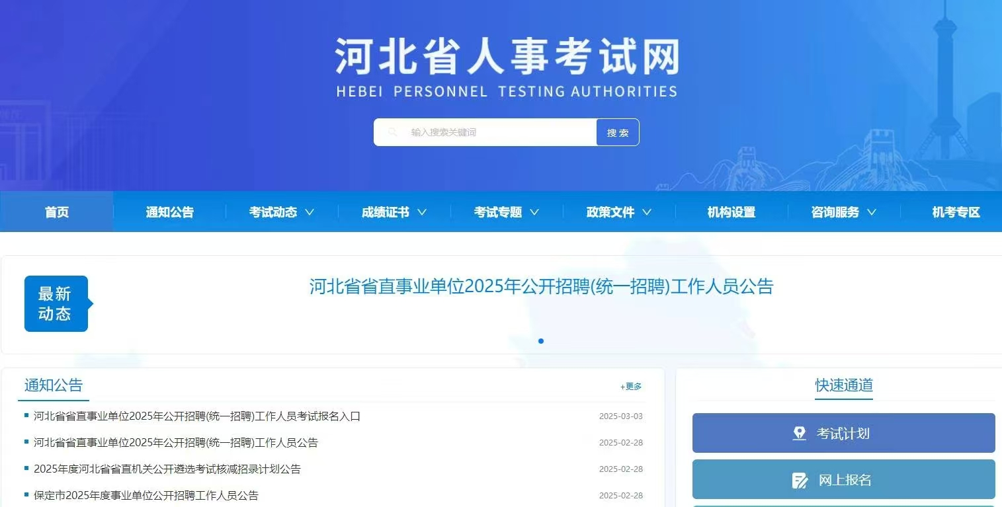Click the bullet marker before 保定市 announcement
Image resolution: width=1002 pixels, height=507 pixels.
point(26,495)
